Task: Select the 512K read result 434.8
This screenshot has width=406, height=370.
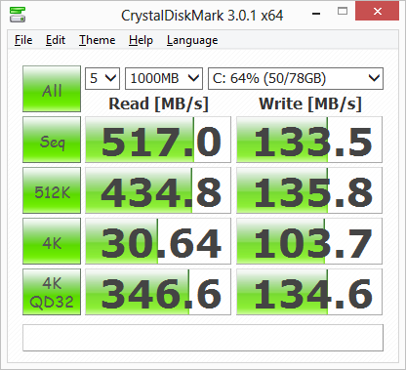Action: point(158,190)
